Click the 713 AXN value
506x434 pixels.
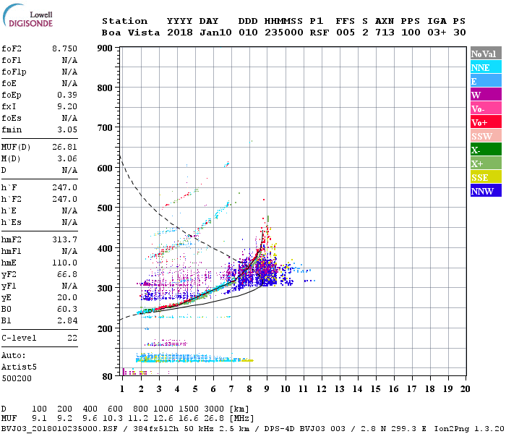point(385,33)
